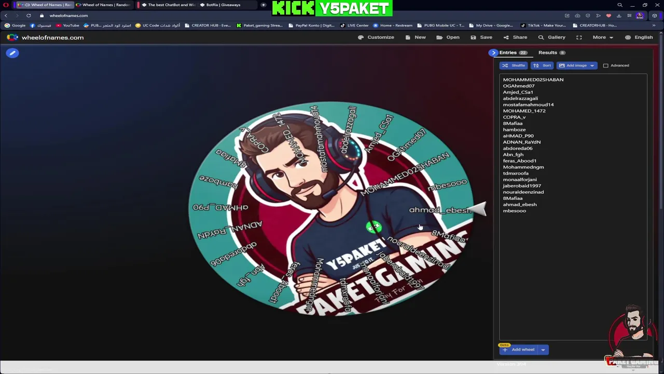Reload the page with the refresh icon

[29, 16]
